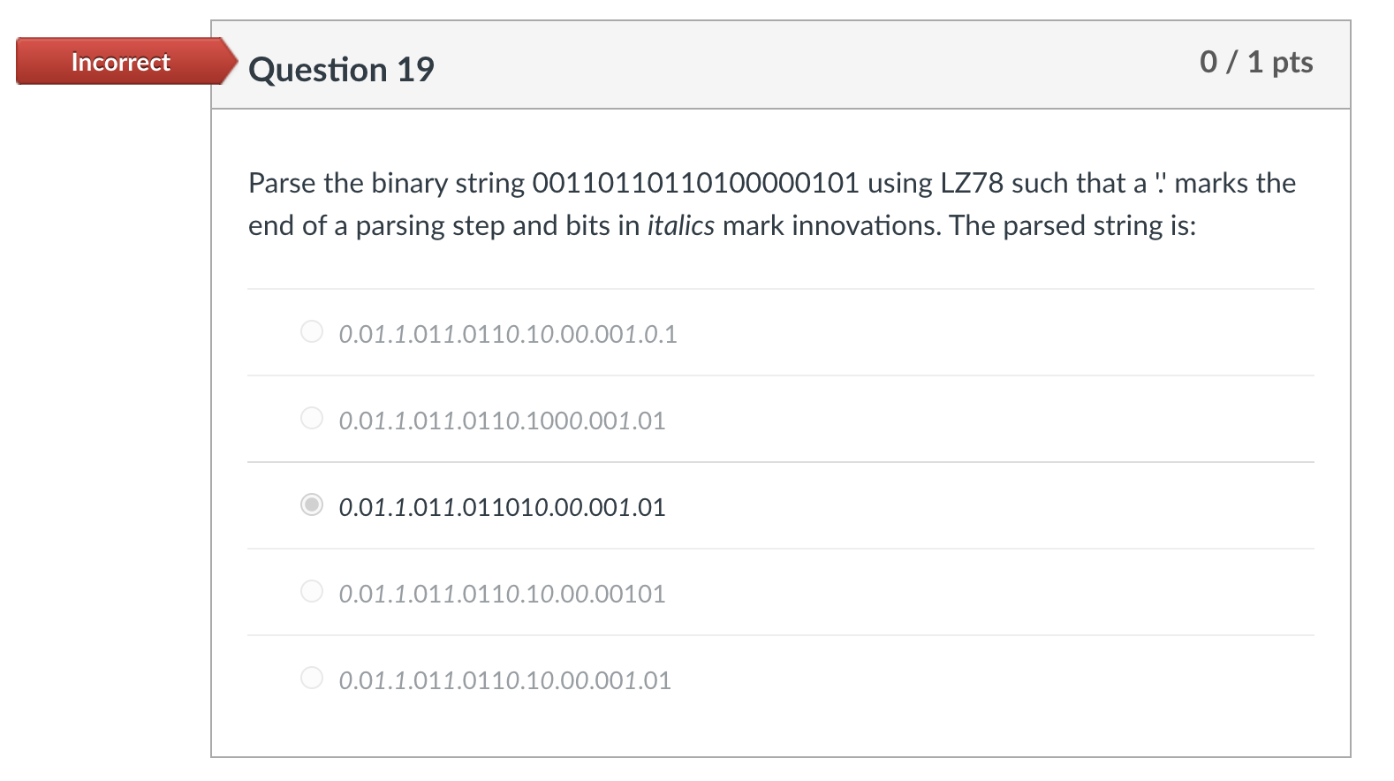Click the currently selected radio button
Viewport: 1394px width, 781px height.
(x=311, y=505)
